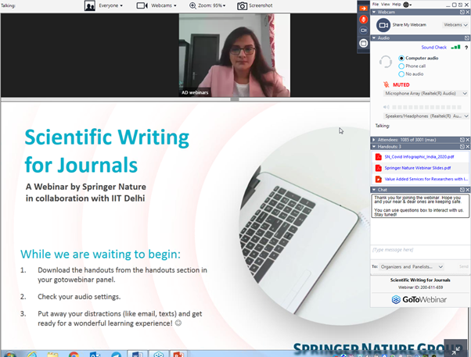The height and width of the screenshot is (357, 471).
Task: Open the Microphone Array device dropdown
Action: pyautogui.click(x=426, y=94)
